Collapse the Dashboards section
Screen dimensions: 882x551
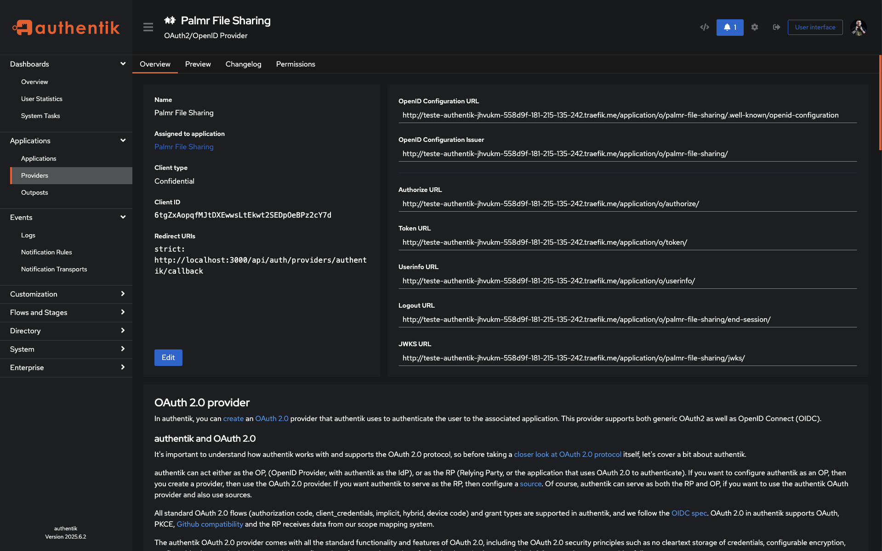[x=66, y=64]
